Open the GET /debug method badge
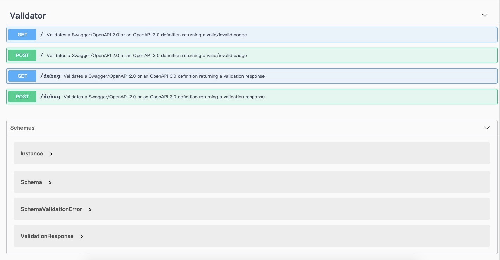The width and height of the screenshot is (500, 260). pyautogui.click(x=22, y=76)
